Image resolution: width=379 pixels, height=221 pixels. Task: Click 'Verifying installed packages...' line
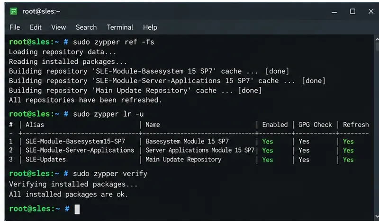point(73,184)
